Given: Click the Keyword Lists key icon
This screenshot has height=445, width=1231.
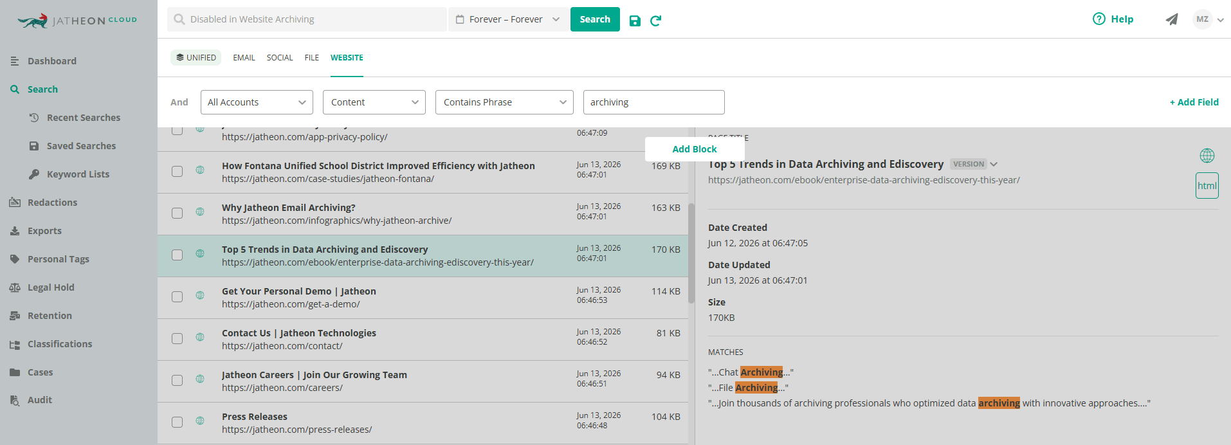Looking at the screenshot, I should 34,174.
